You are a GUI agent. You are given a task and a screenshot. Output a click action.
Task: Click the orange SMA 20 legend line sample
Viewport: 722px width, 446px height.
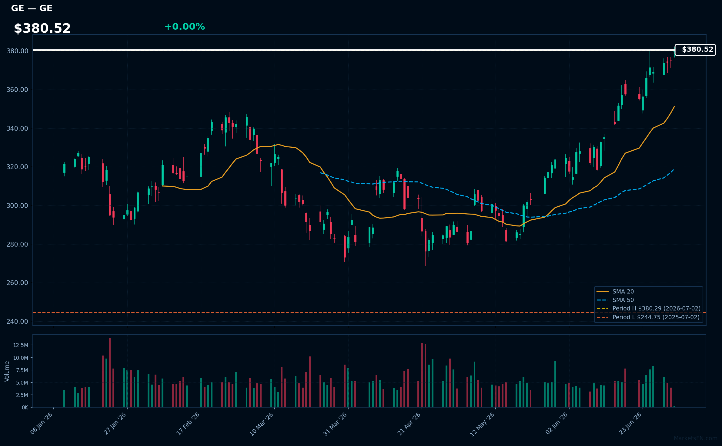(x=603, y=292)
